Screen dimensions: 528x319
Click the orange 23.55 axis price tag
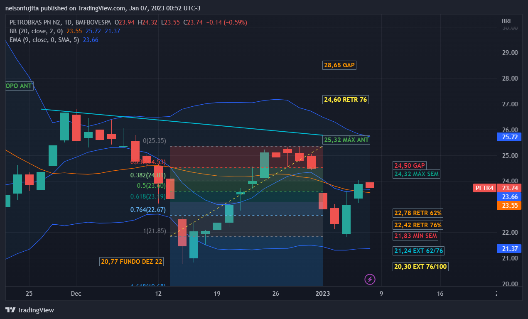click(509, 205)
